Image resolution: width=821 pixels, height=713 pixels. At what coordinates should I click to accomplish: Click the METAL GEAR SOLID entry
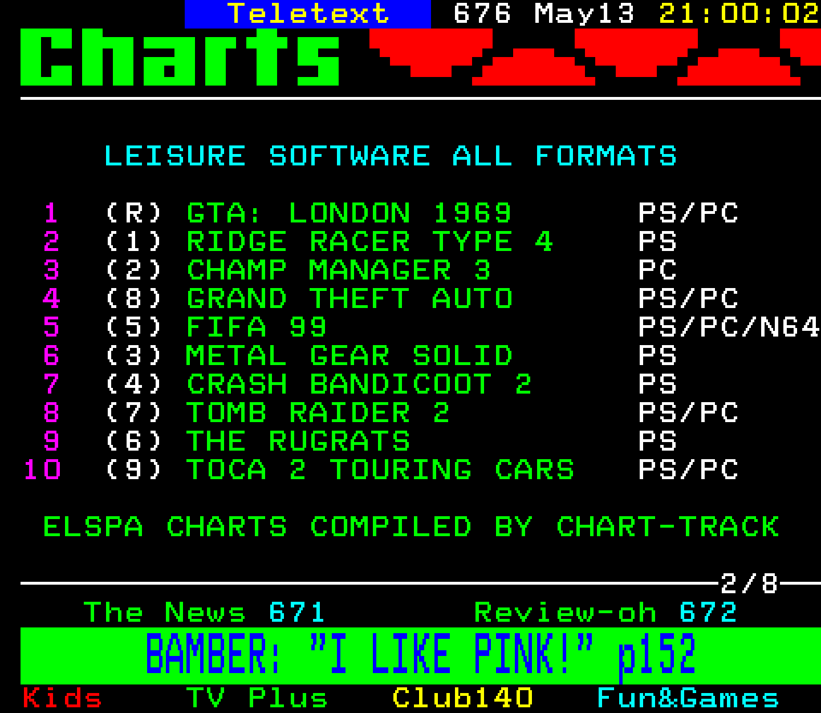[x=349, y=355]
